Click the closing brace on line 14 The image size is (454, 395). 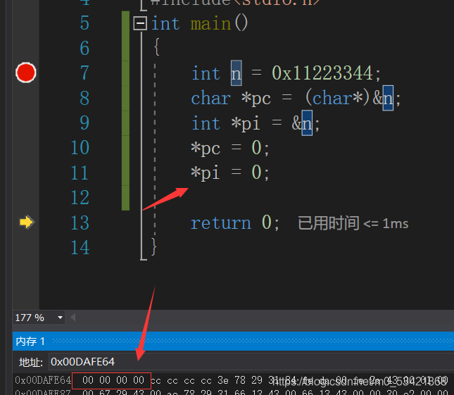pyautogui.click(x=153, y=246)
